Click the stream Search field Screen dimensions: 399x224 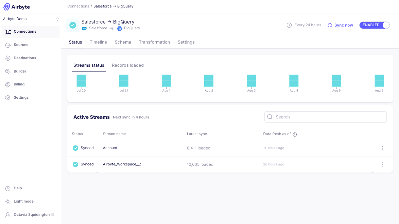pyautogui.click(x=325, y=117)
